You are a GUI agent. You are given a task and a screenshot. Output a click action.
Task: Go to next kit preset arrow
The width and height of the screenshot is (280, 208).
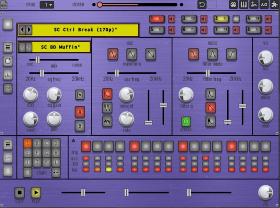click(x=29, y=30)
